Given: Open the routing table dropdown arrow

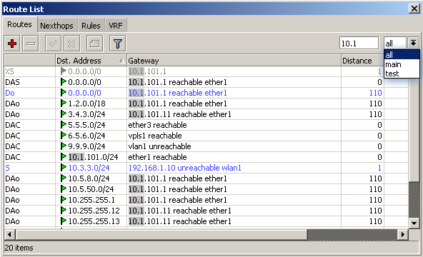Looking at the screenshot, I should click(413, 43).
